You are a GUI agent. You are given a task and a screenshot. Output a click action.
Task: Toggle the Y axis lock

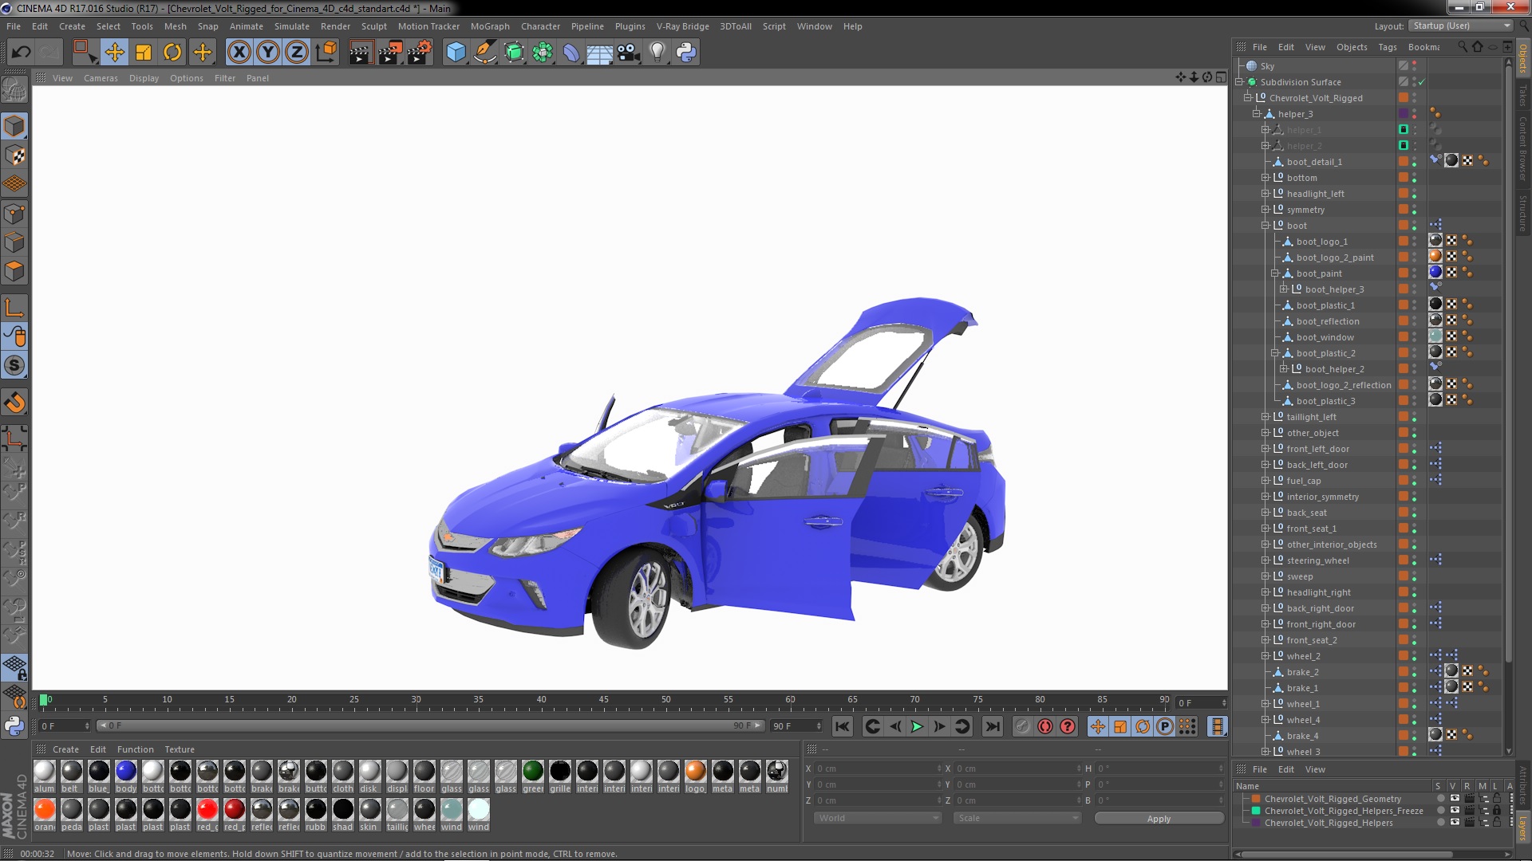(268, 53)
